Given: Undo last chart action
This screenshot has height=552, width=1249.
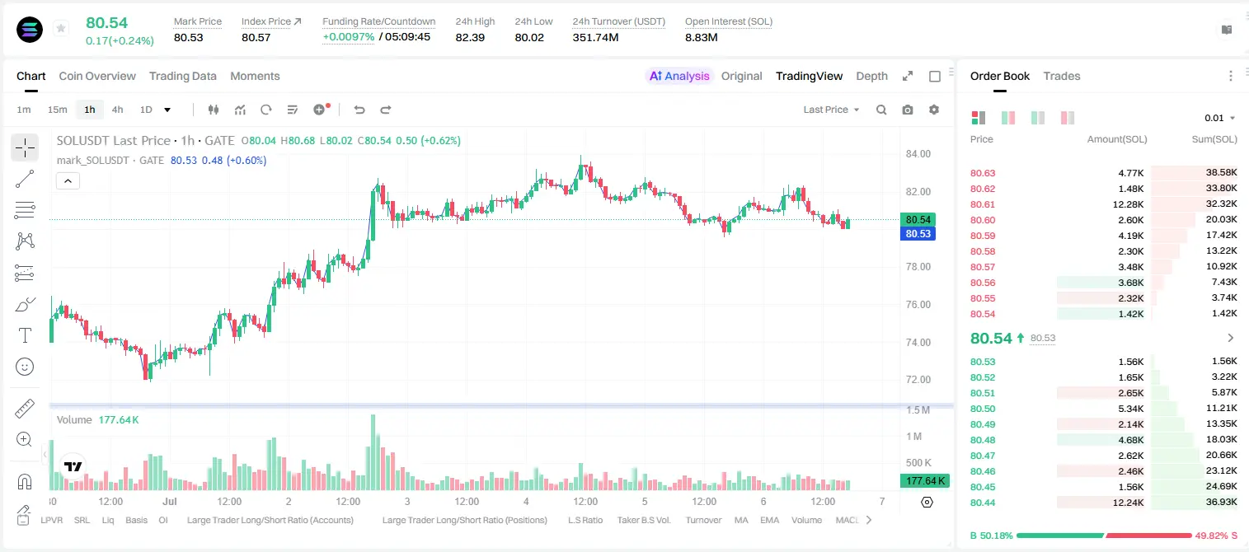Looking at the screenshot, I should (x=359, y=110).
